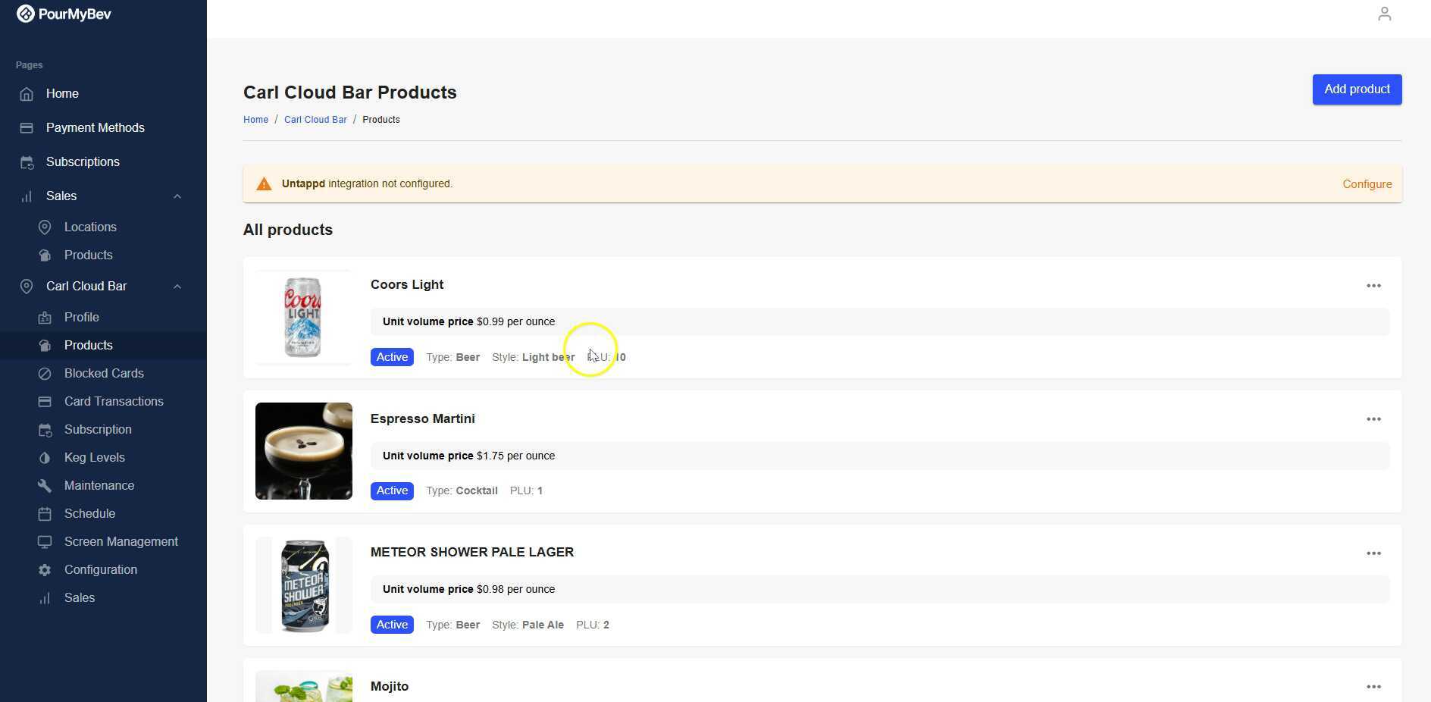Open the three-dot menu for METEOR SHOWER PALE LAGER
Viewport: 1431px width, 702px height.
[1373, 553]
